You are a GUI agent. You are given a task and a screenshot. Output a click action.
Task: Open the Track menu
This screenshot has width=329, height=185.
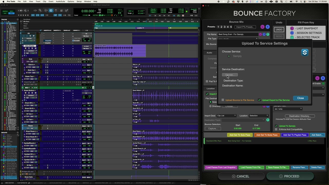pos(38,2)
